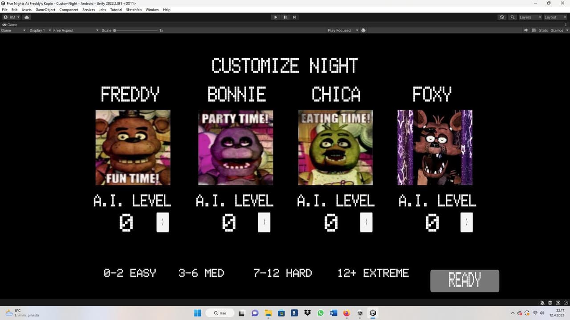570x320 pixels.
Task: Open Dropbox from taskbar
Action: [307, 313]
